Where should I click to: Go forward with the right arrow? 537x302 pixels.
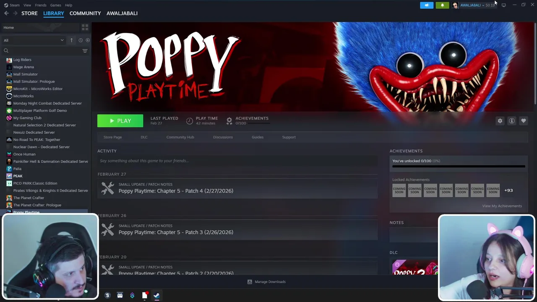(x=15, y=13)
